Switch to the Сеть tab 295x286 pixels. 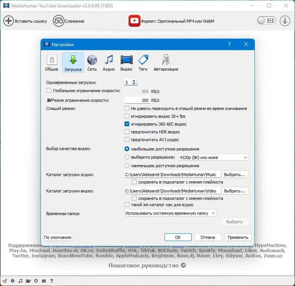coord(92,63)
